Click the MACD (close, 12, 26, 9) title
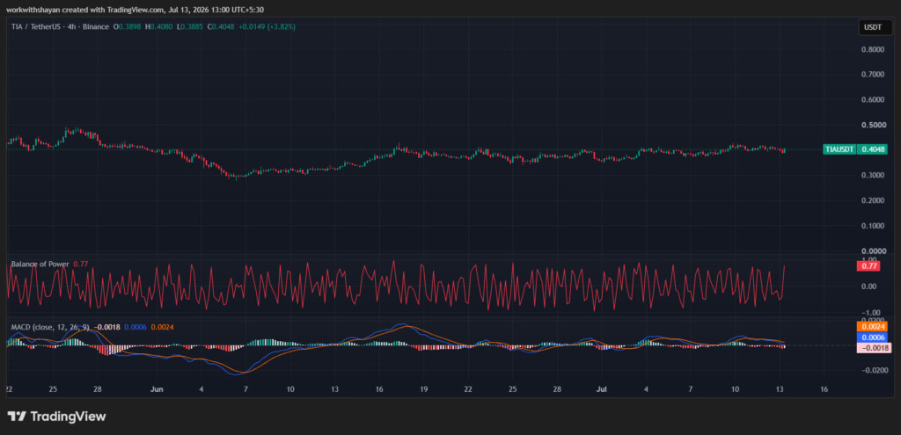901x435 pixels. coord(49,327)
